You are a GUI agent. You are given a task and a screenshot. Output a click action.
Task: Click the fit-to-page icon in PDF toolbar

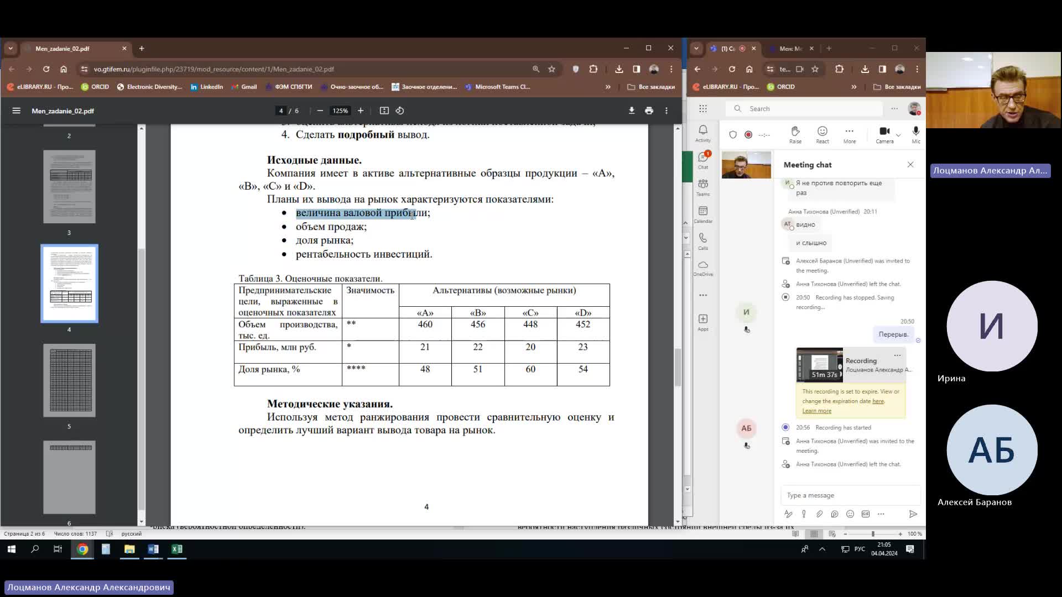tap(384, 111)
